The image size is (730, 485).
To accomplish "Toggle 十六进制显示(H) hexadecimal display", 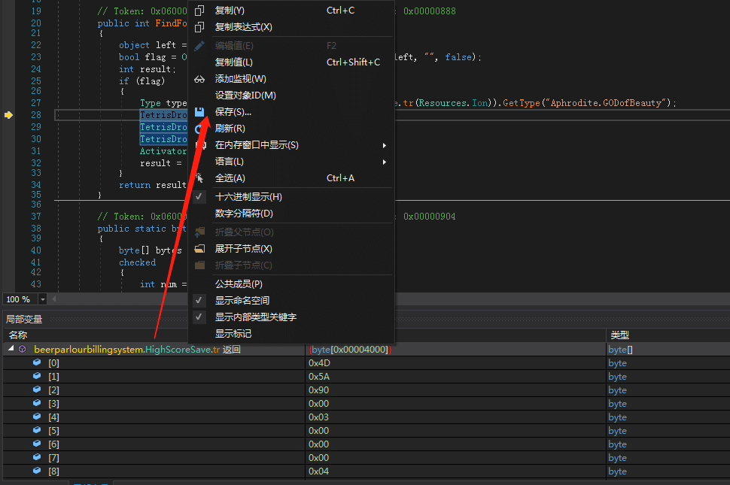I will (x=291, y=197).
